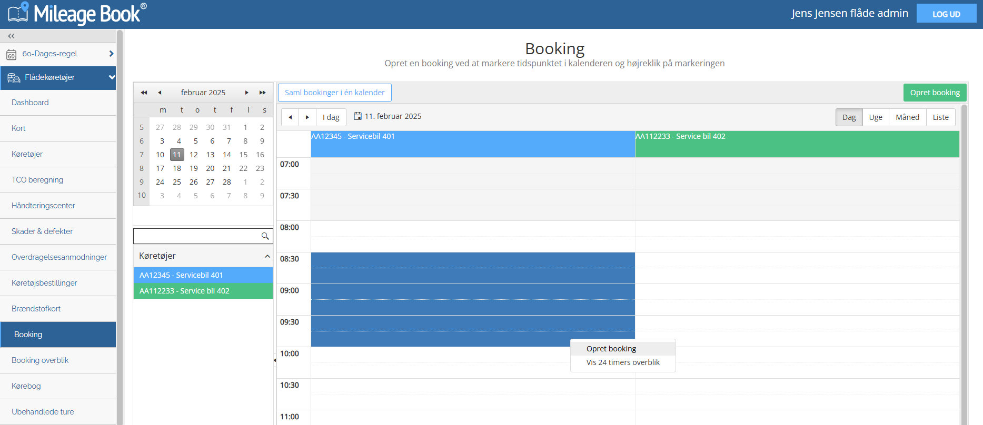Viewport: 983px width, 425px height.
Task: Toggle vehicle AA12345 - Servicebil 401 in list
Action: [x=203, y=275]
